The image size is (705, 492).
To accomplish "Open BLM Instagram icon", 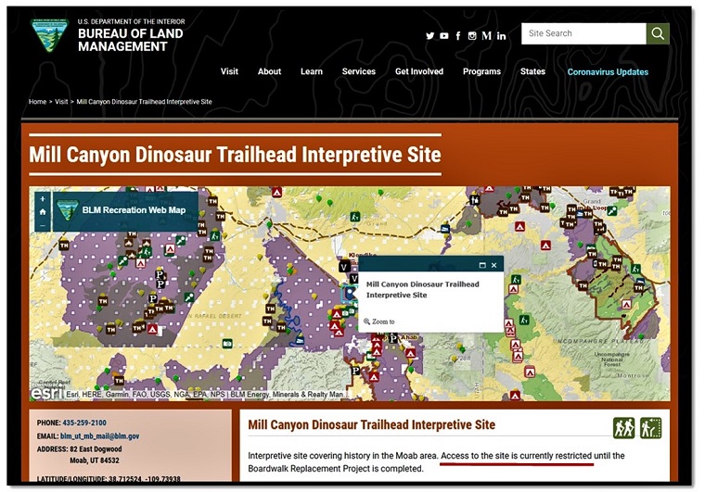I will (x=472, y=35).
